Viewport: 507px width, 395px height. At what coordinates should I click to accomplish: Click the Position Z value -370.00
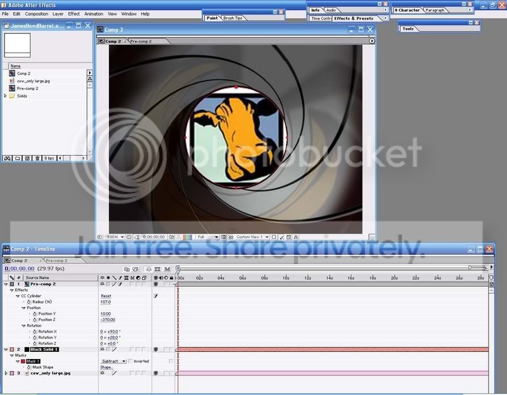(108, 320)
